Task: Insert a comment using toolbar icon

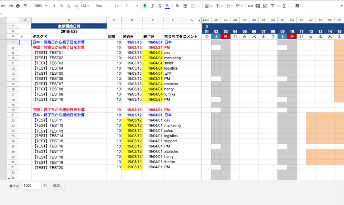Action: 258,6
